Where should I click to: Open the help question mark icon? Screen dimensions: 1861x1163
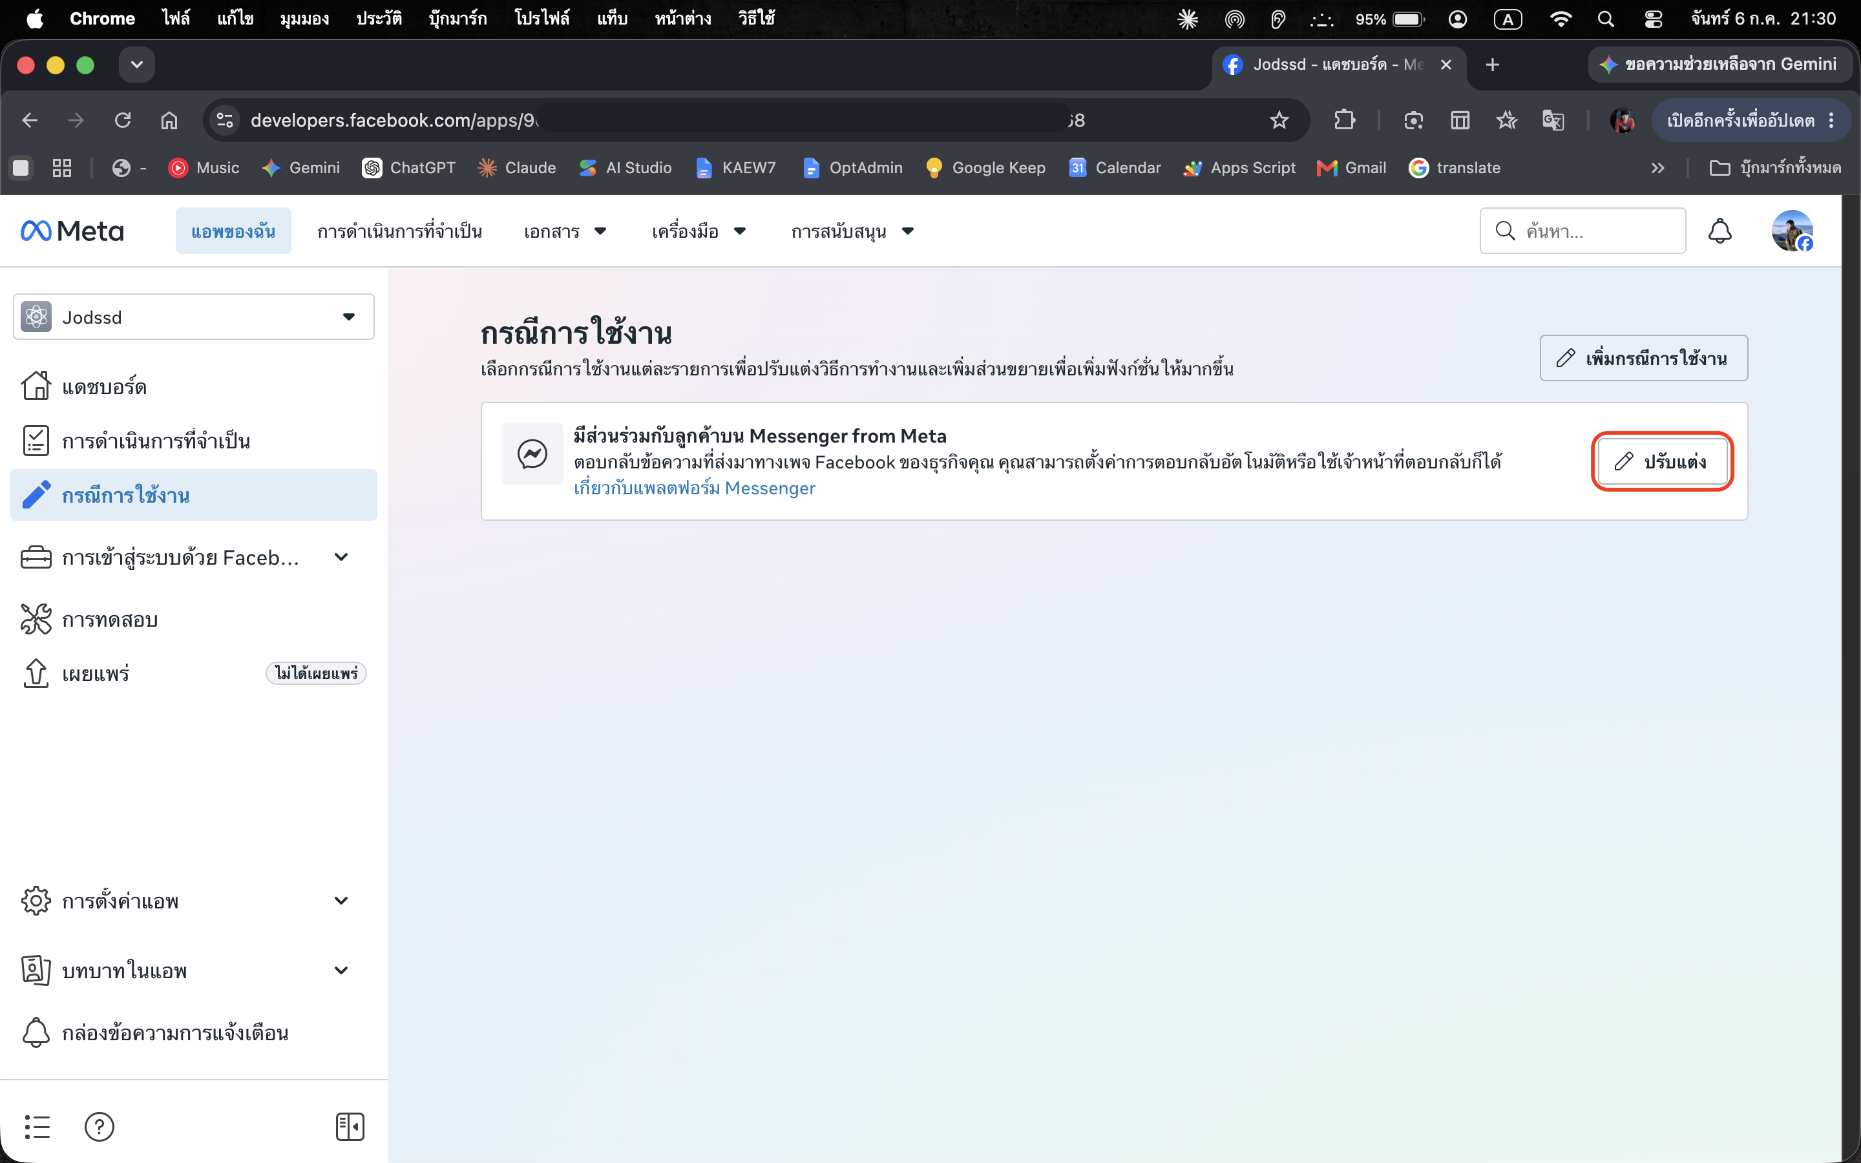100,1127
